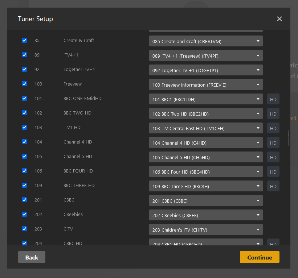Untick the CBeebies channel checkbox
This screenshot has height=278, width=298.
coord(24,214)
